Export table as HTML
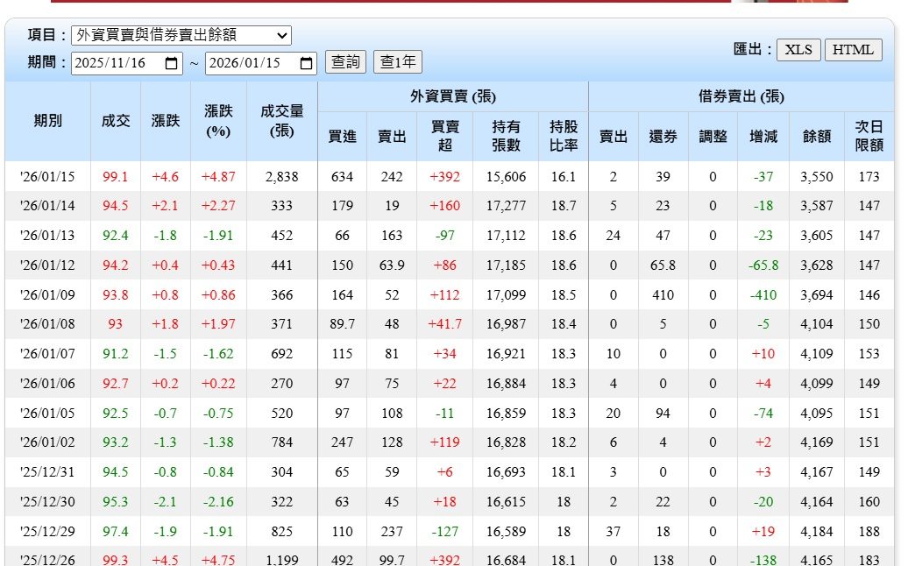908x566 pixels. [x=853, y=50]
